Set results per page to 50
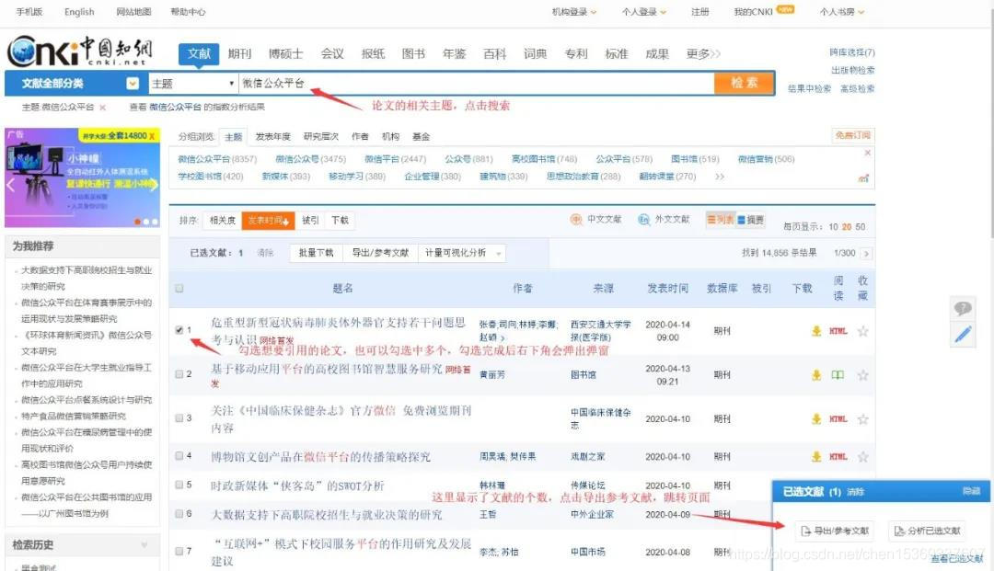 click(861, 226)
